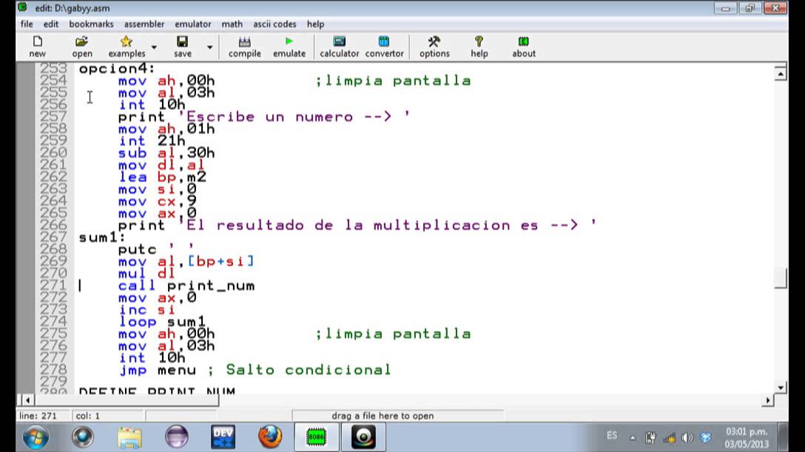
Task: Click the 'sub al,30h' instruction
Action: [x=166, y=153]
